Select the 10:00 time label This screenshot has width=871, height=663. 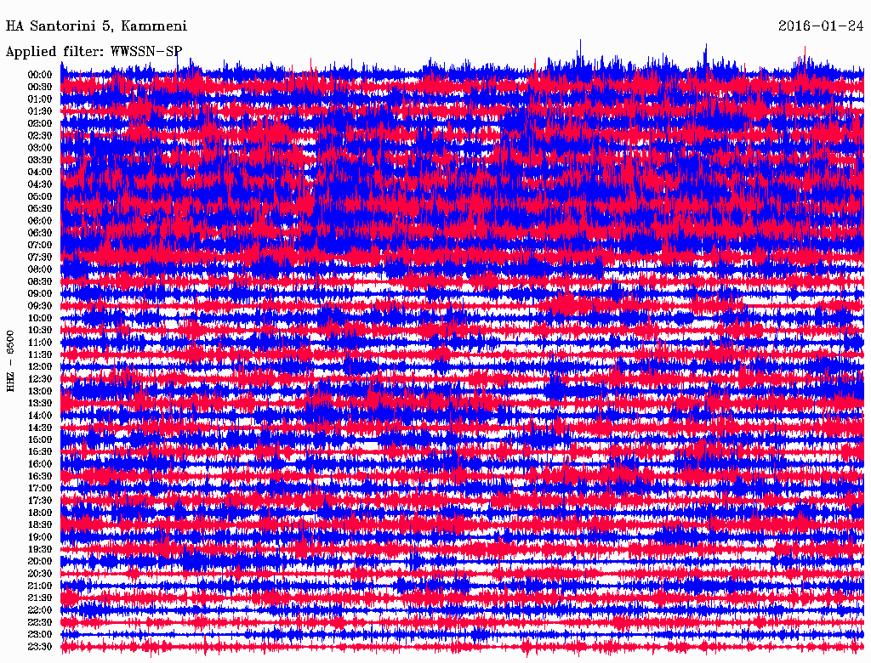39,318
